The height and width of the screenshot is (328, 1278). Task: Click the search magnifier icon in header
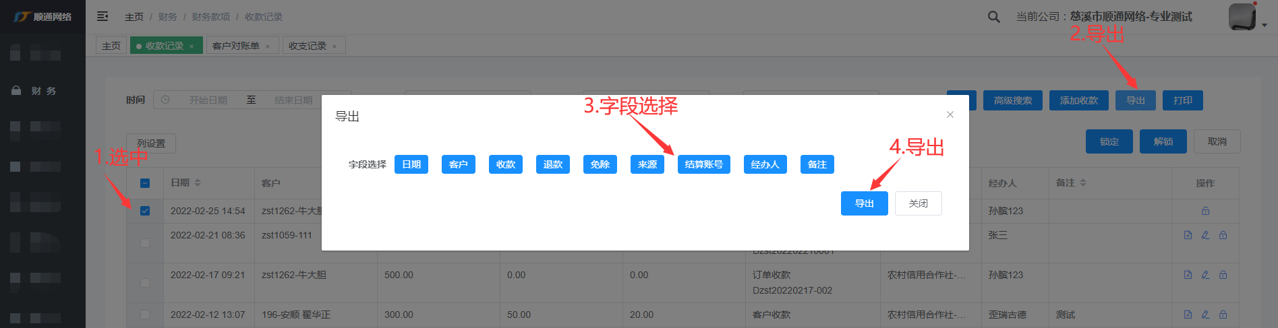993,17
